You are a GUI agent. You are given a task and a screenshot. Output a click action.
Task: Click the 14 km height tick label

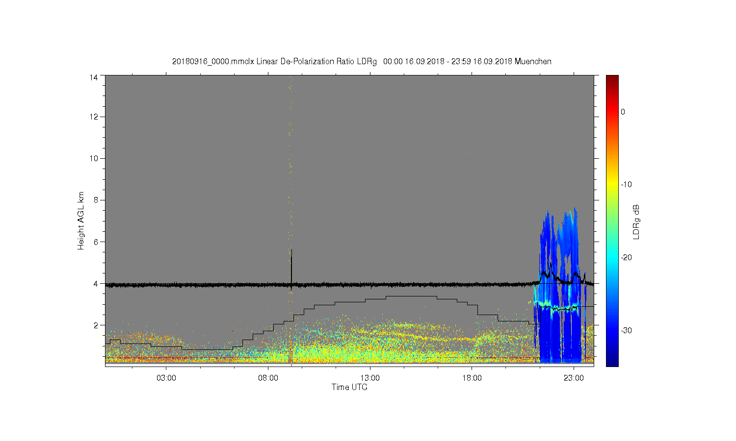[93, 77]
